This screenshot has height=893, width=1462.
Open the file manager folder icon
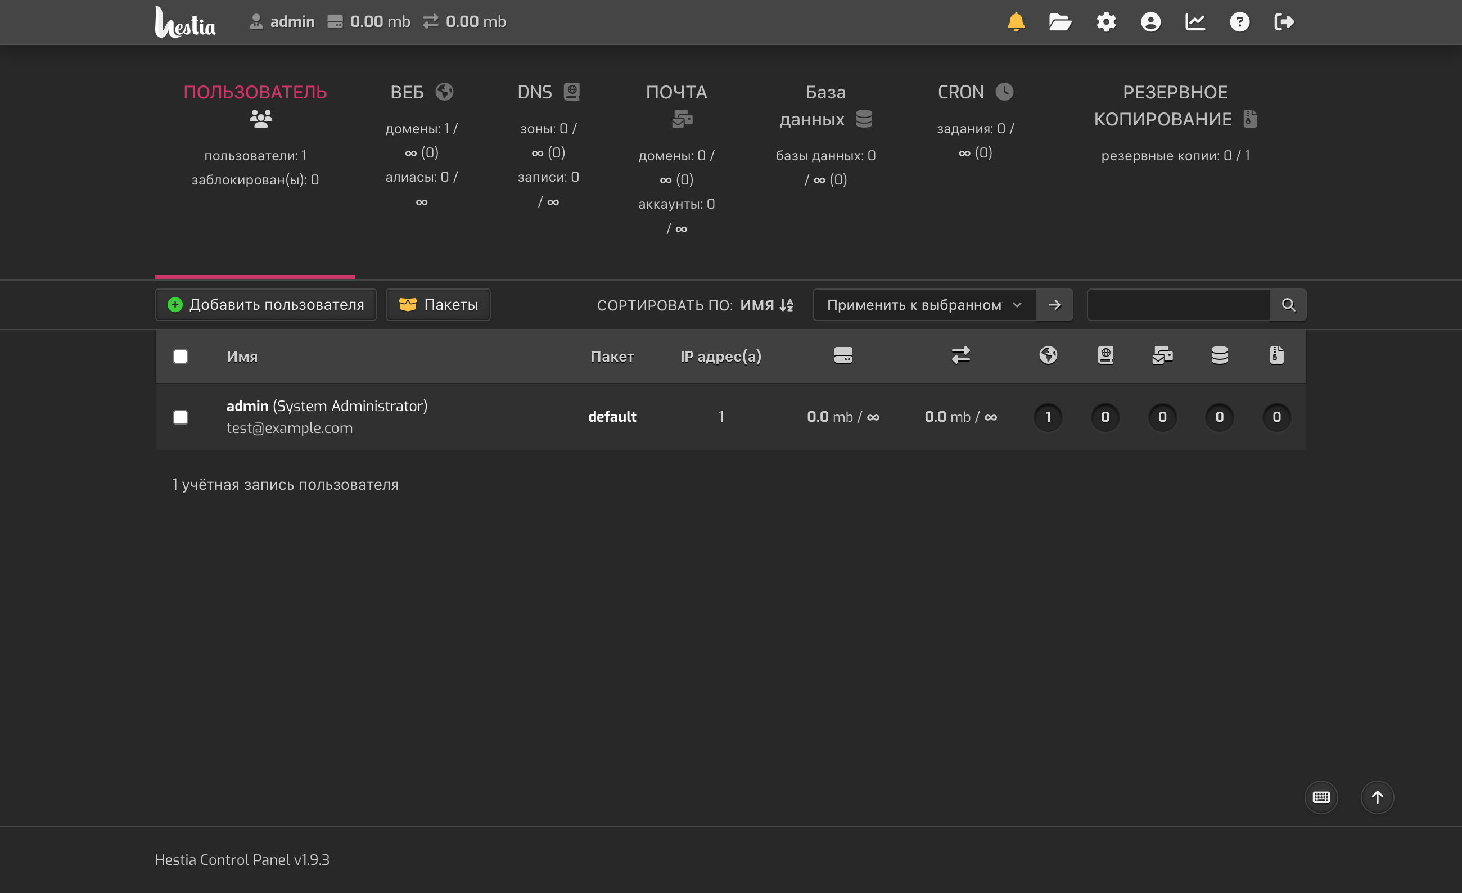tap(1060, 22)
